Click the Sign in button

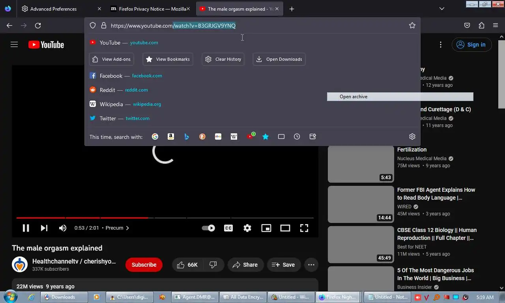[x=472, y=45]
